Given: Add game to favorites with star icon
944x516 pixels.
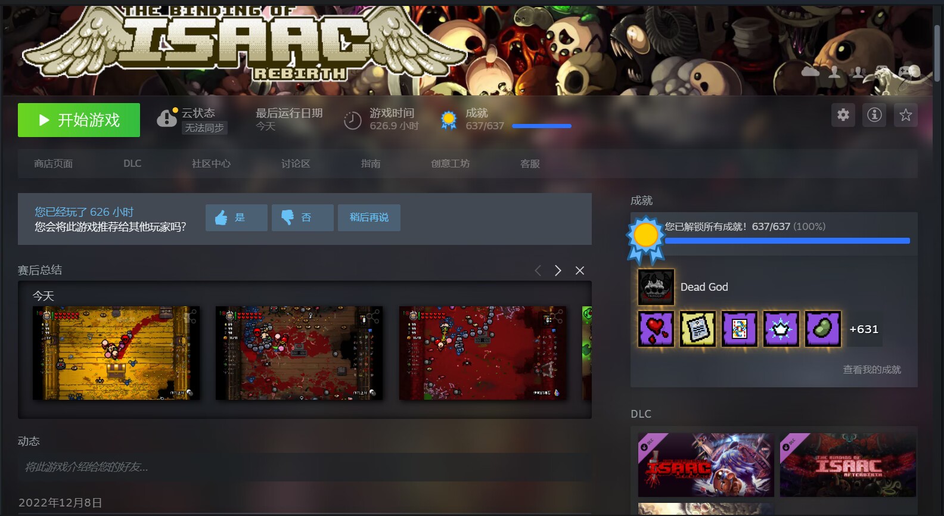Looking at the screenshot, I should (x=905, y=115).
